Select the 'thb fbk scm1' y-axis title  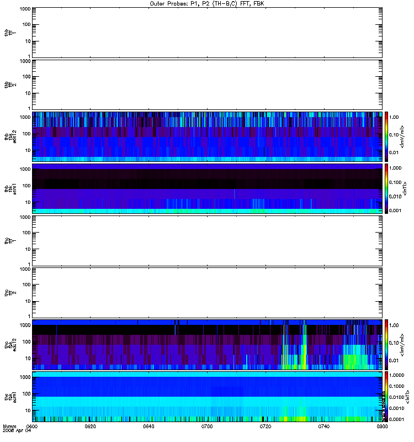click(10, 189)
